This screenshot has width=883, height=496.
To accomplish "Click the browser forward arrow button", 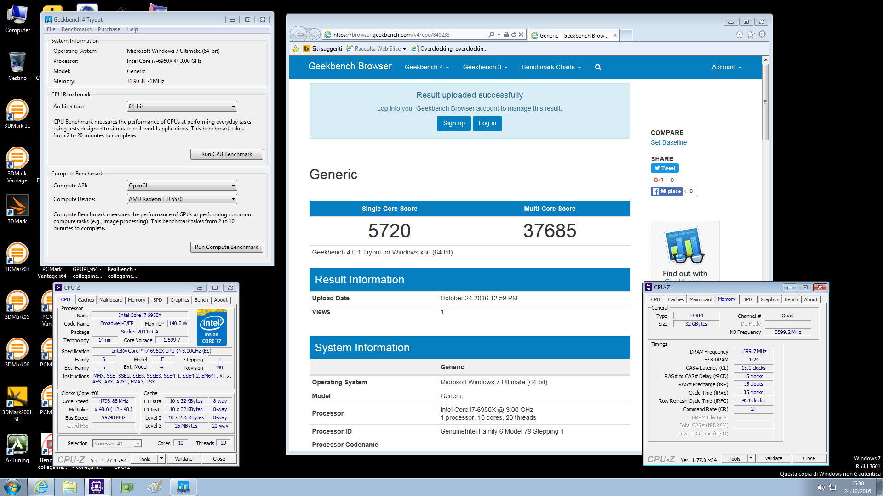I will (315, 34).
